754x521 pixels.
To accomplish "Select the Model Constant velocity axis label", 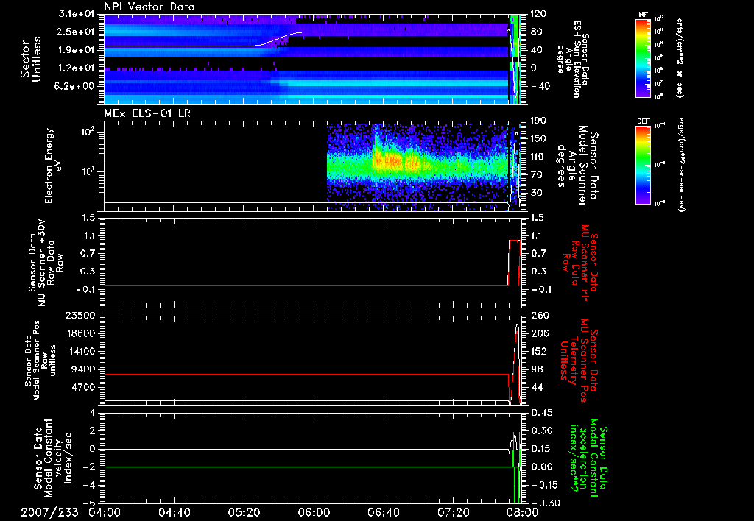I will coord(53,457).
